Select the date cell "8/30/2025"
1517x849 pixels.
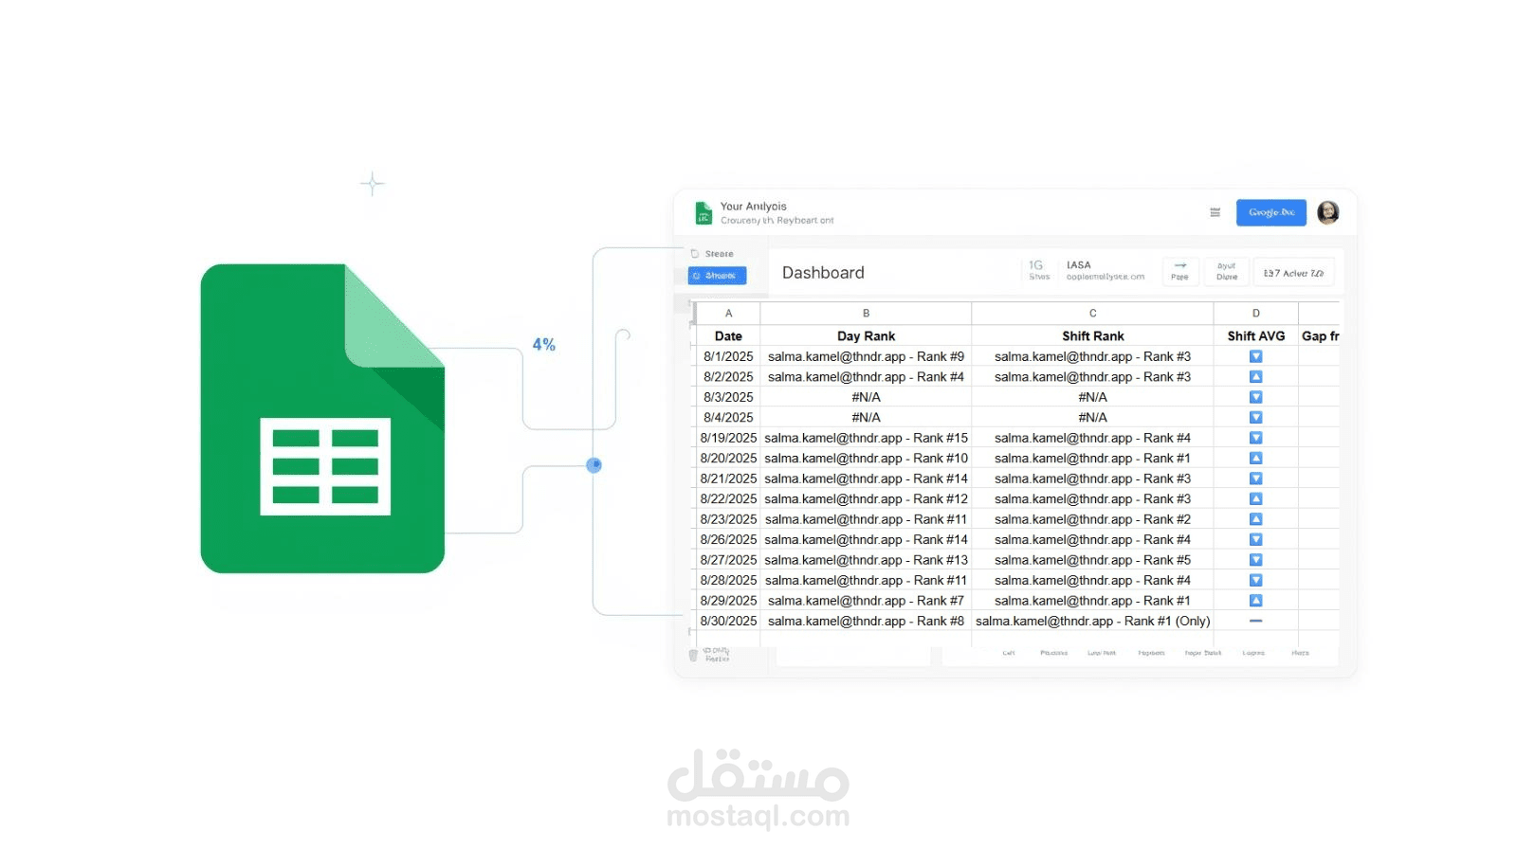pyautogui.click(x=728, y=621)
